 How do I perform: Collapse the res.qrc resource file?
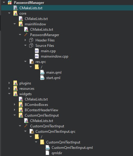pos(25,61)
